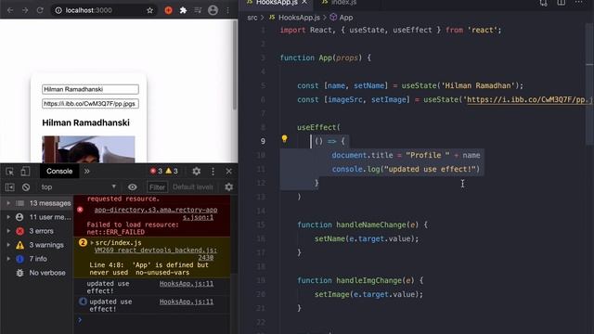
Task: Open DevTools customize three-dot menu
Action: [213, 172]
